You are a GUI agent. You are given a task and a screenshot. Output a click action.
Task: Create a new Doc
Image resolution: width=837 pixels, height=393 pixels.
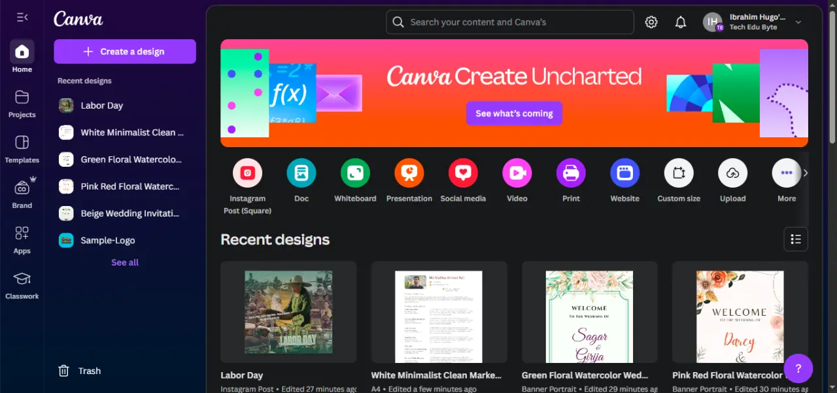(x=301, y=181)
